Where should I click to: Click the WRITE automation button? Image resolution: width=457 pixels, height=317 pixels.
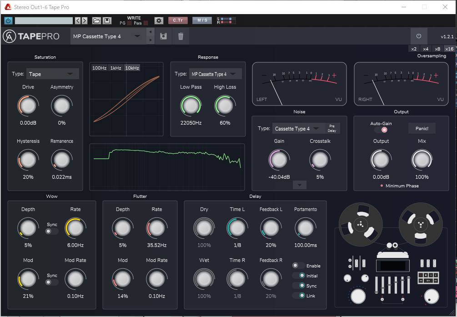tap(134, 18)
